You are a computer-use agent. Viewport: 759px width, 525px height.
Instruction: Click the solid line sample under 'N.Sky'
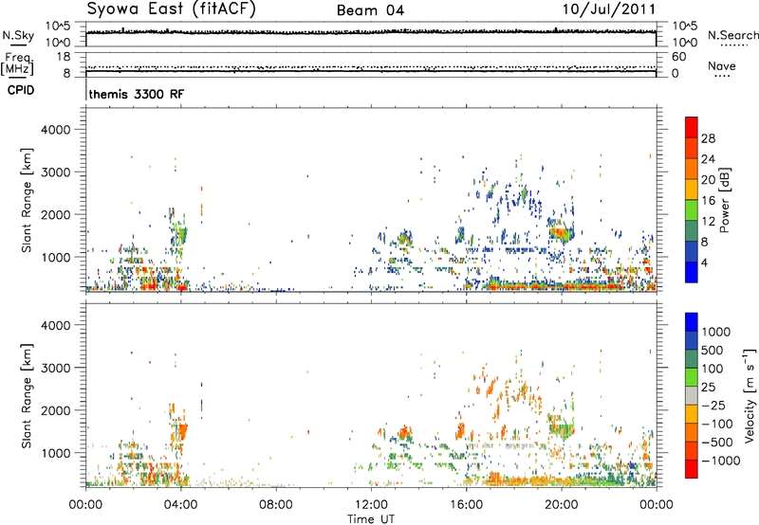coord(18,45)
